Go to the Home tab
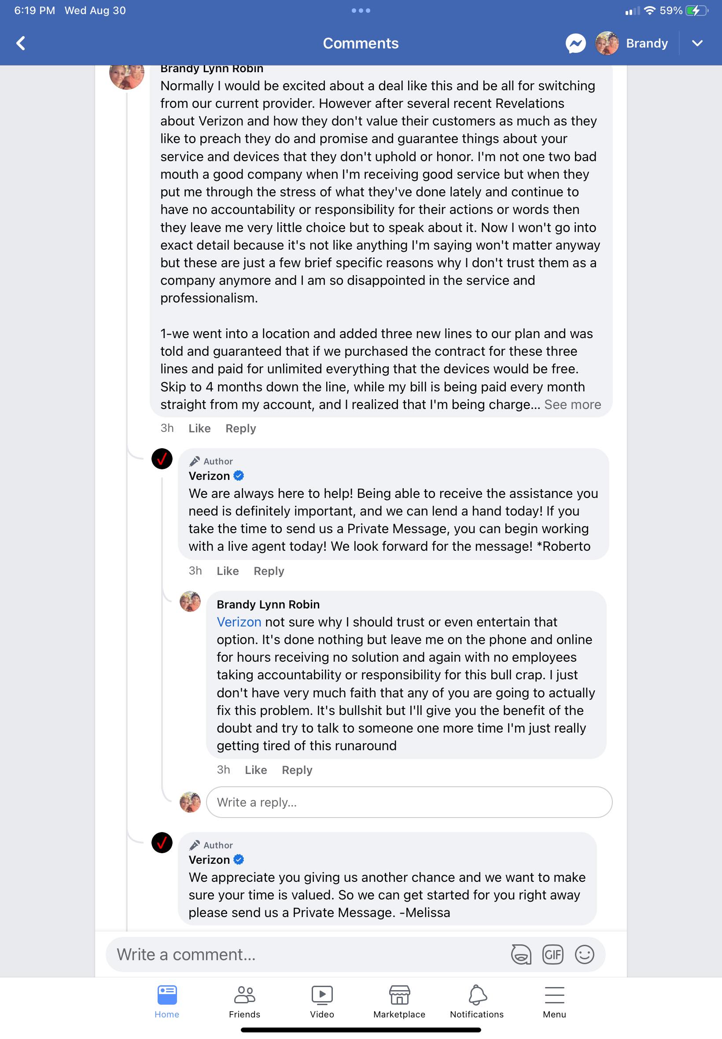The image size is (722, 1039). pos(167,1001)
